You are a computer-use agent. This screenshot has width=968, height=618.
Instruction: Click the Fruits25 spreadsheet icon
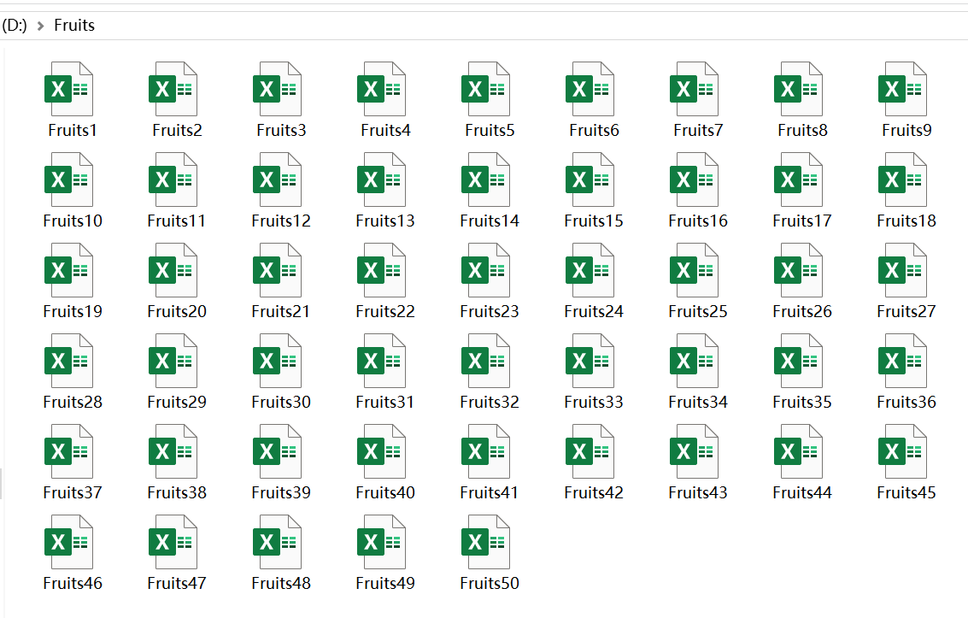695,270
